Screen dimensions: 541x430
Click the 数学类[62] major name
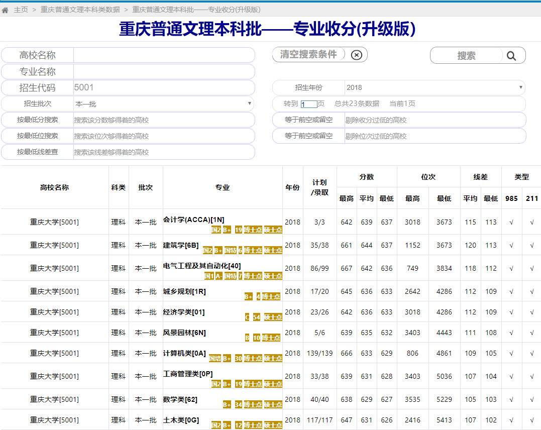(180, 400)
